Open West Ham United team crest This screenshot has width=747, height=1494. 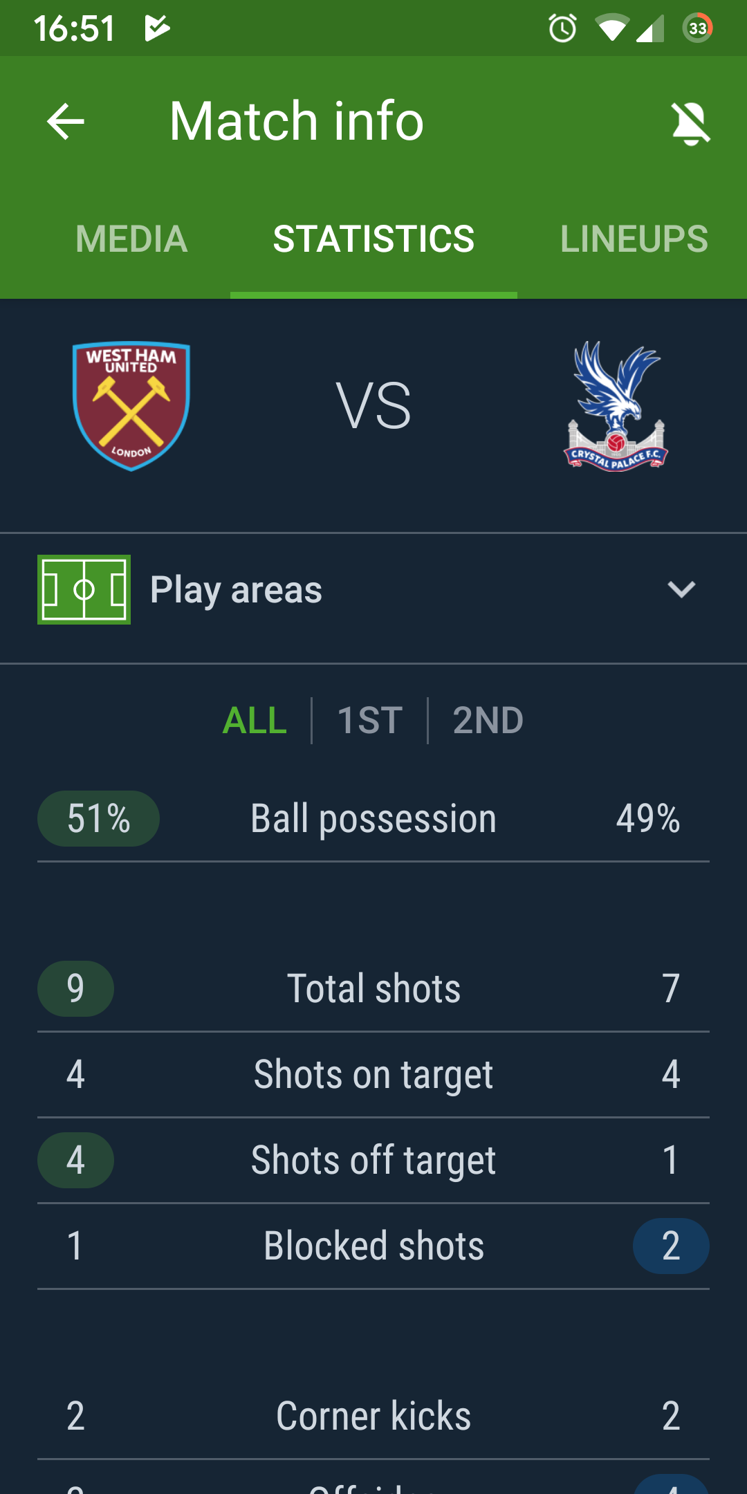[131, 406]
